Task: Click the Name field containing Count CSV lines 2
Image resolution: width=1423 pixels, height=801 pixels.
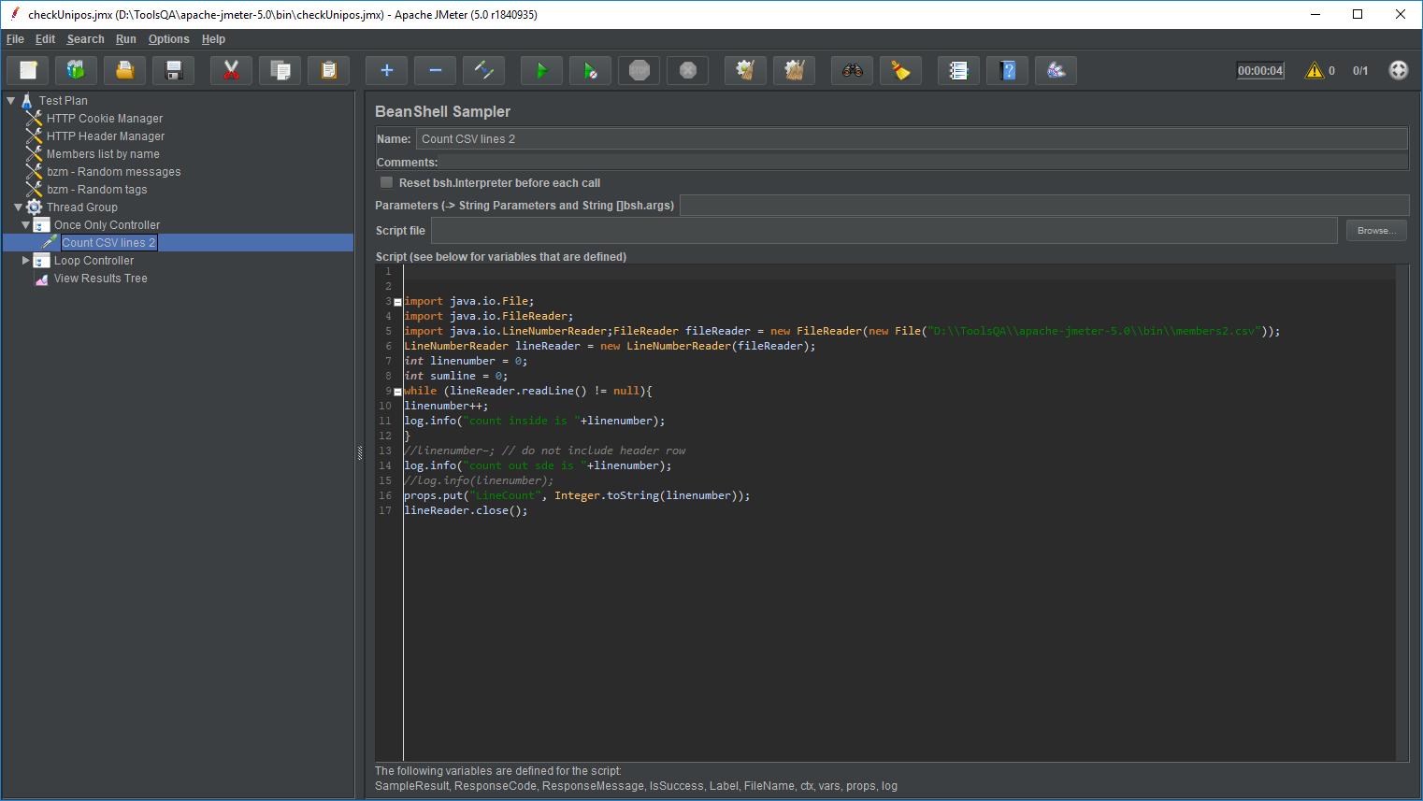Action: (911, 139)
